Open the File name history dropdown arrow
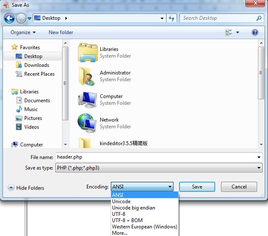The height and width of the screenshot is (236, 268). click(x=259, y=157)
